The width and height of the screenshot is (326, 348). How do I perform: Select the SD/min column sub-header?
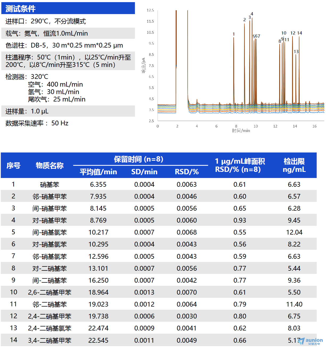pyautogui.click(x=144, y=172)
